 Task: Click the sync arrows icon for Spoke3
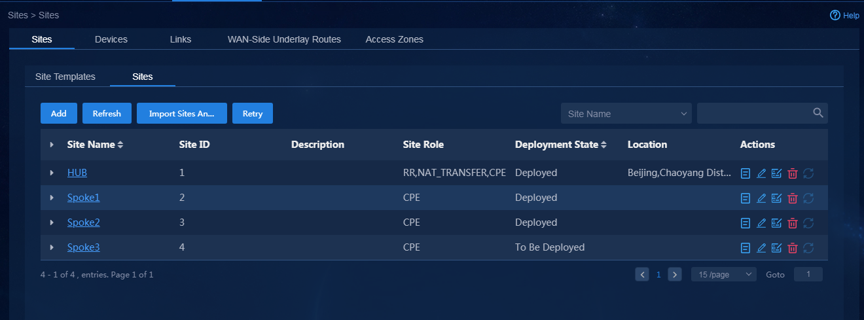point(808,248)
